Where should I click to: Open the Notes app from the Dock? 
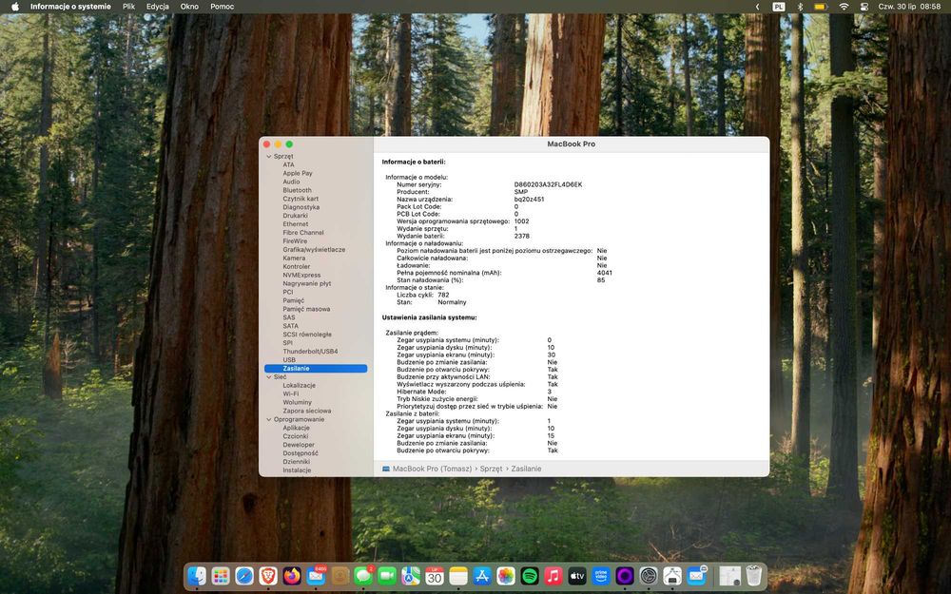coord(458,576)
